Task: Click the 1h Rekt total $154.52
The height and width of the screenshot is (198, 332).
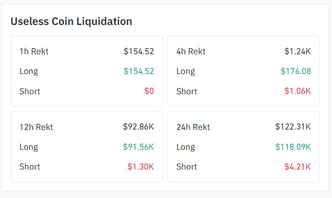Action: [x=138, y=52]
